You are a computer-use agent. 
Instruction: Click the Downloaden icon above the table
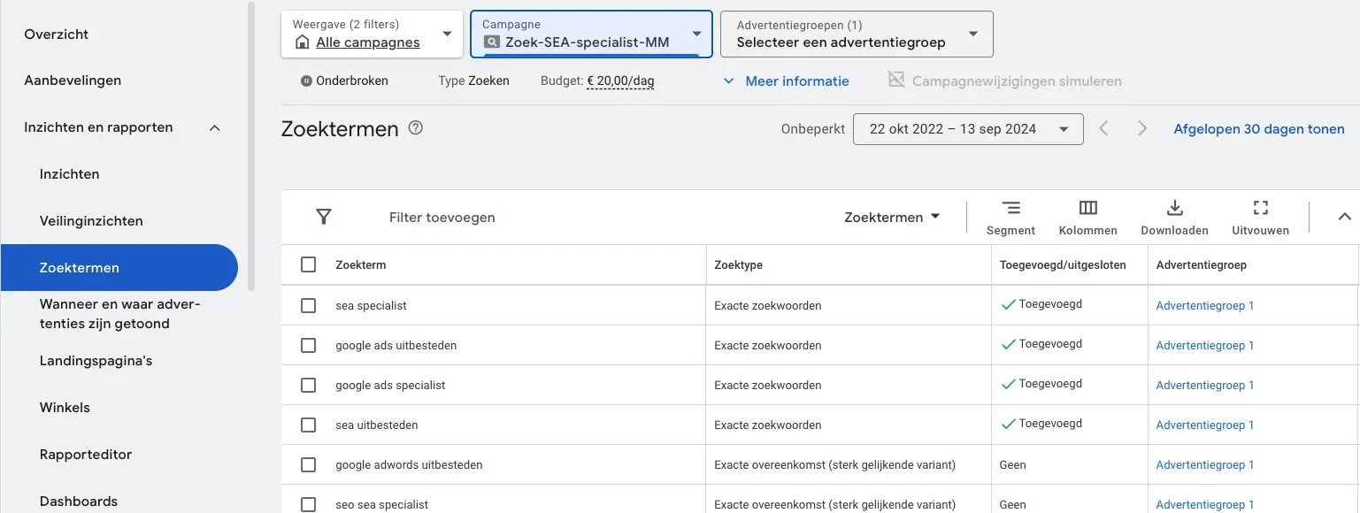click(x=1173, y=217)
